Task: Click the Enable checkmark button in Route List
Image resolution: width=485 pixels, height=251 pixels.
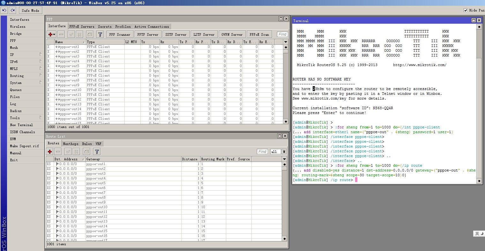Action: (x=68, y=151)
